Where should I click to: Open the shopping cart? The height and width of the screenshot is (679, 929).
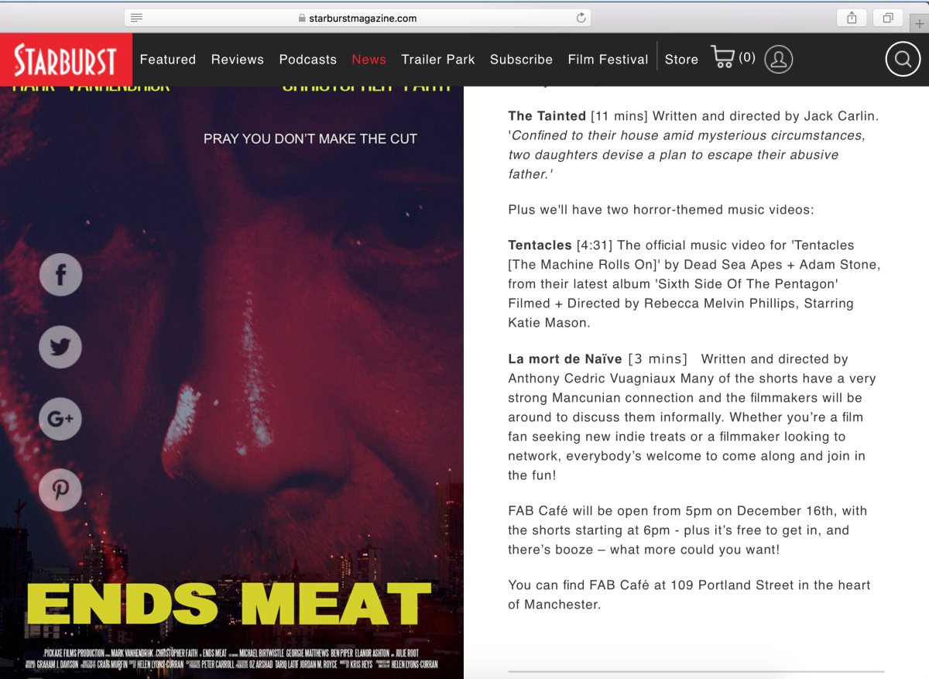(733, 58)
